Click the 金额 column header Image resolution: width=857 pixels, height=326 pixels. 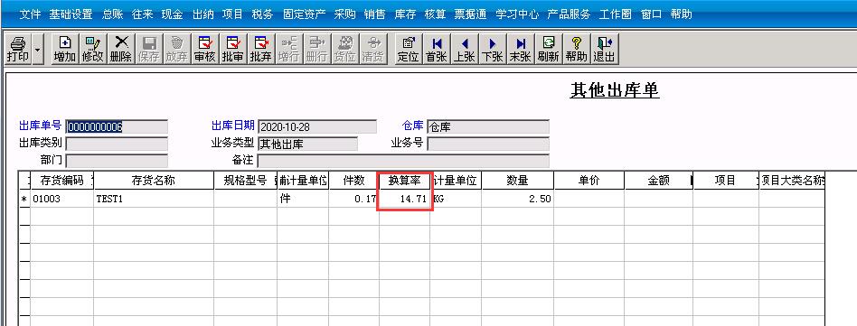[x=659, y=181]
